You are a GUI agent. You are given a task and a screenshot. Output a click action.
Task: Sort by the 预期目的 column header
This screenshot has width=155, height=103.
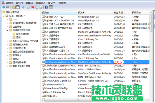(140, 13)
